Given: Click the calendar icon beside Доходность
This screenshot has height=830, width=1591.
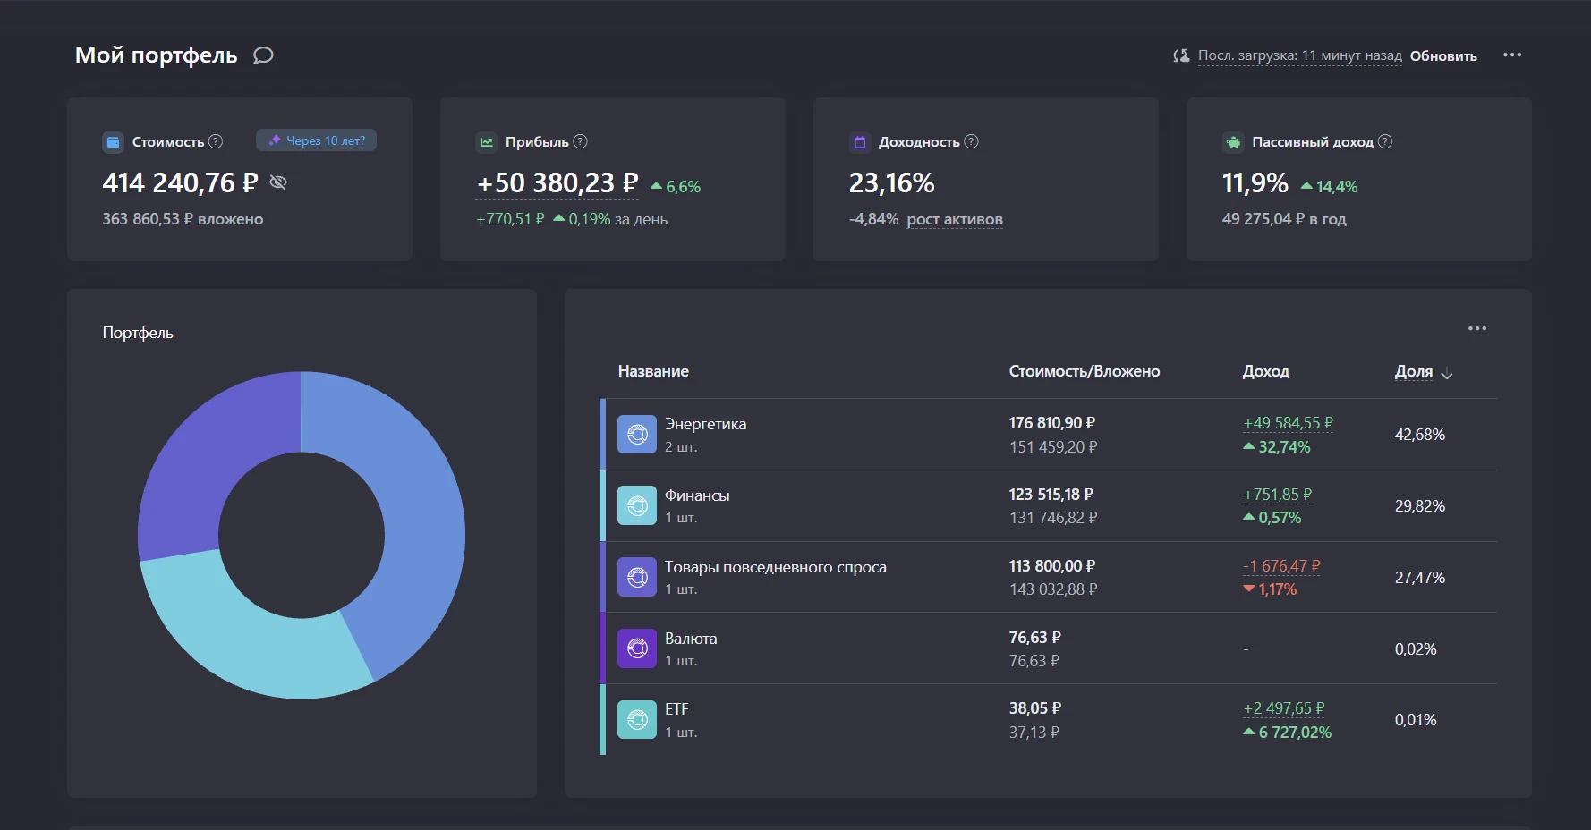Looking at the screenshot, I should click(x=859, y=141).
